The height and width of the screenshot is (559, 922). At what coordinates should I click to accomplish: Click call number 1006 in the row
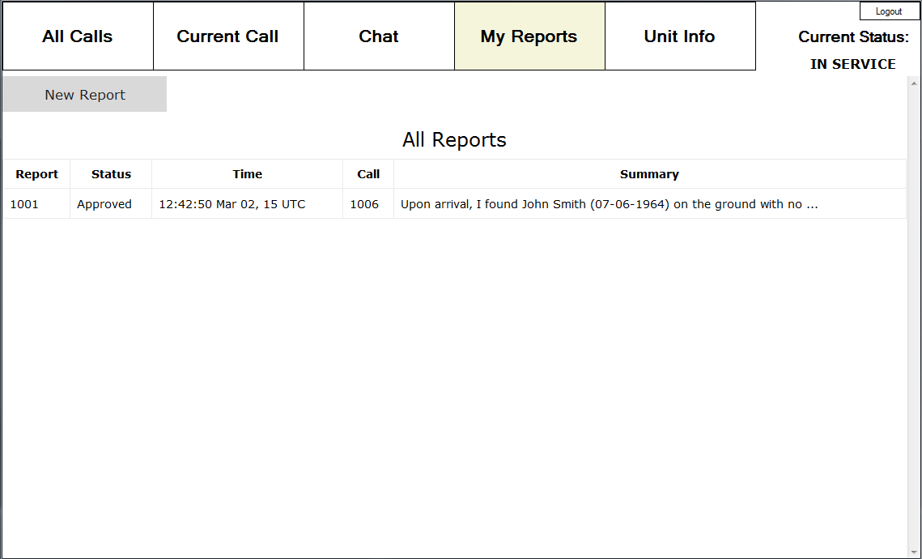(364, 204)
